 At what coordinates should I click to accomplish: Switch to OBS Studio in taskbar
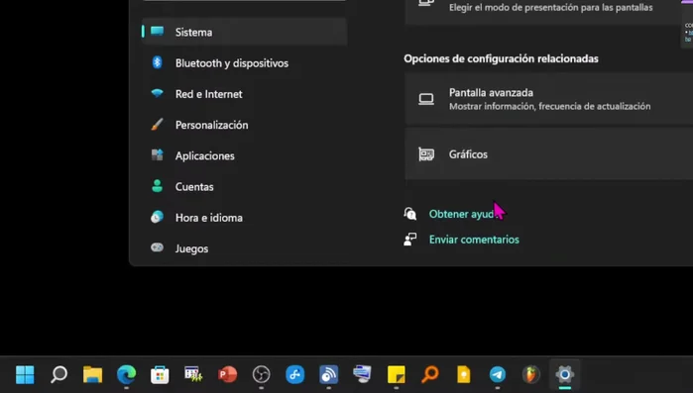tap(261, 374)
